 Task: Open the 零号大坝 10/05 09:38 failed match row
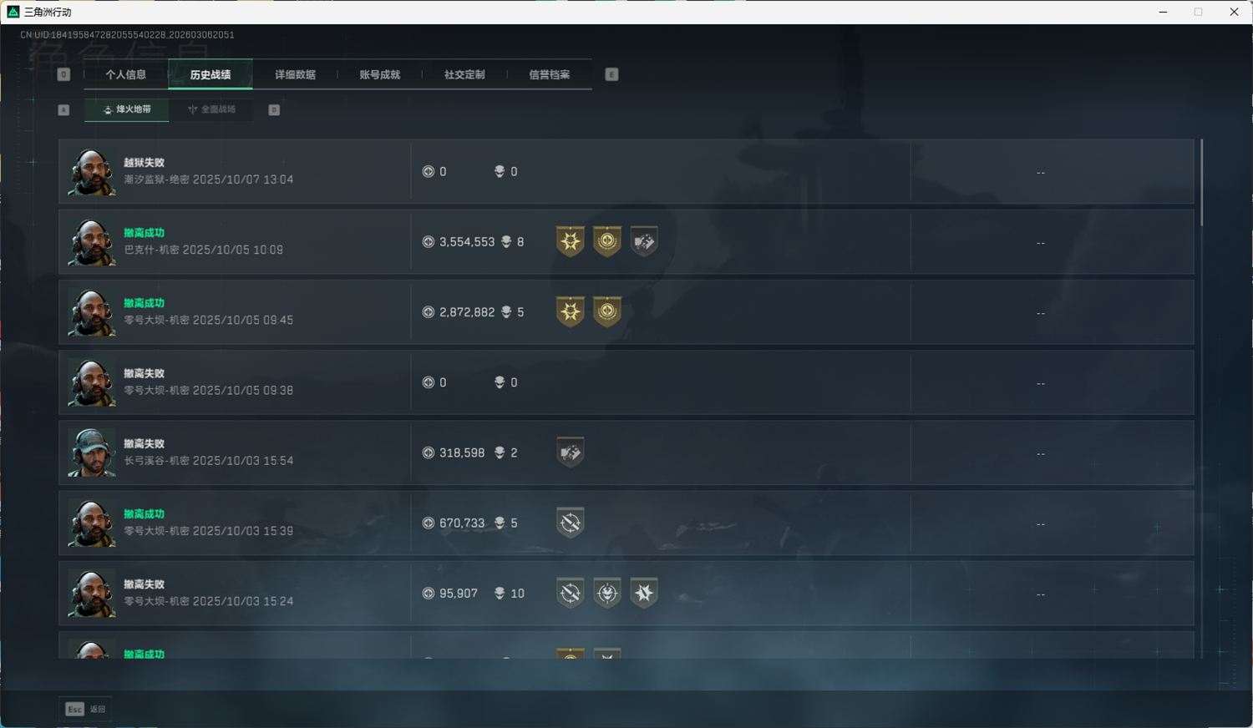tap(626, 382)
